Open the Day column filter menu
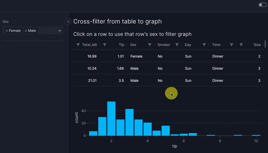 (x=204, y=45)
